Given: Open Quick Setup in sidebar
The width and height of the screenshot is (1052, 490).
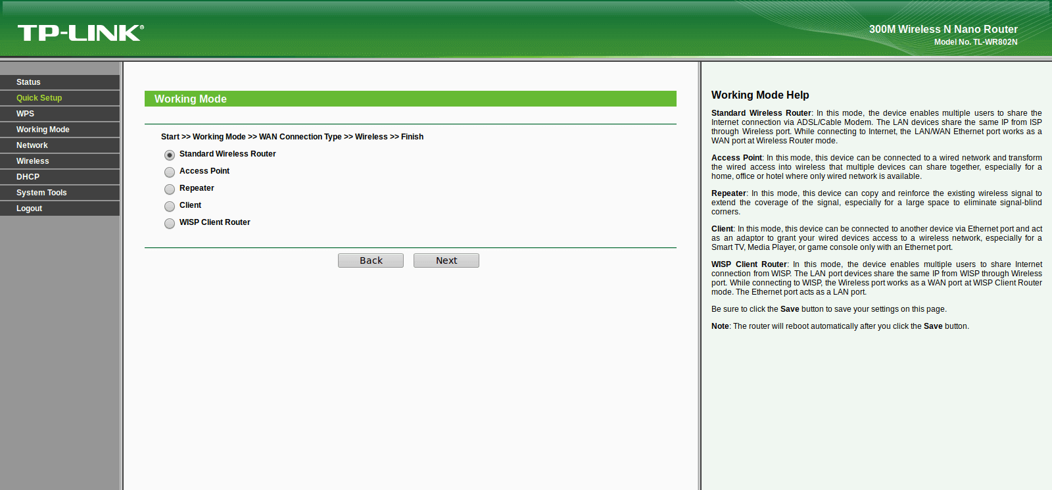Looking at the screenshot, I should click(60, 98).
